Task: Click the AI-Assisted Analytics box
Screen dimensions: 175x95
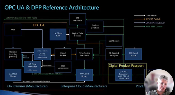Action: (114, 54)
